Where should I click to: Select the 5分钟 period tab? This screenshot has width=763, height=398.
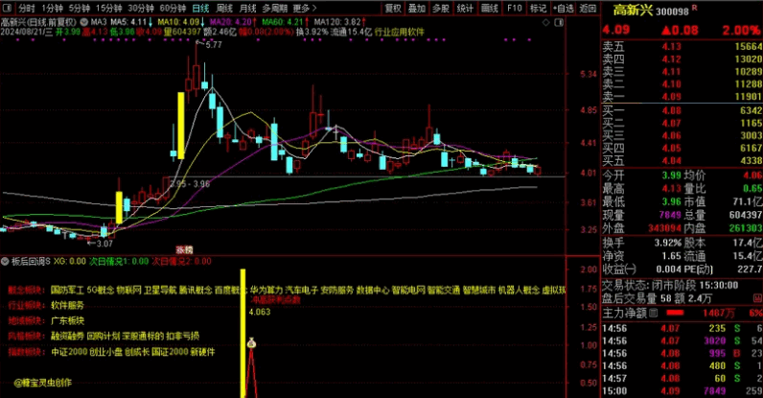(80, 9)
